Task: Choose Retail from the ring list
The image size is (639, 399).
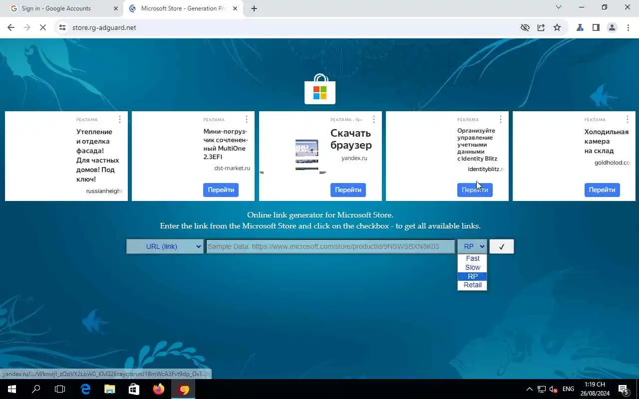Action: tap(472, 285)
